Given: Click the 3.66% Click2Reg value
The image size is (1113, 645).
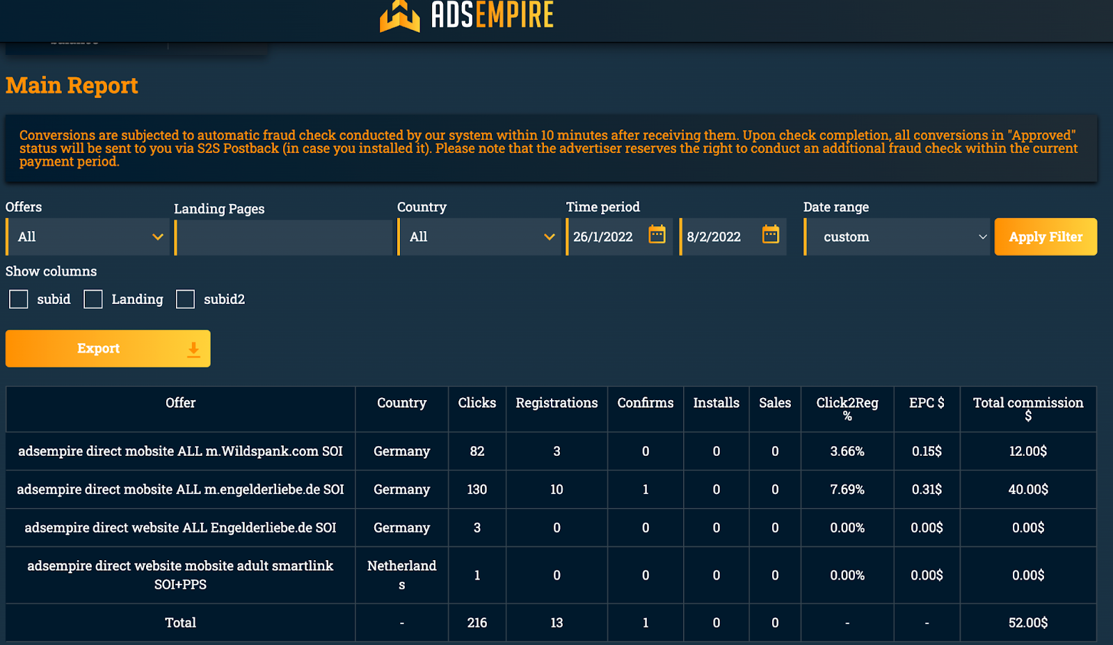Looking at the screenshot, I should pyautogui.click(x=847, y=451).
